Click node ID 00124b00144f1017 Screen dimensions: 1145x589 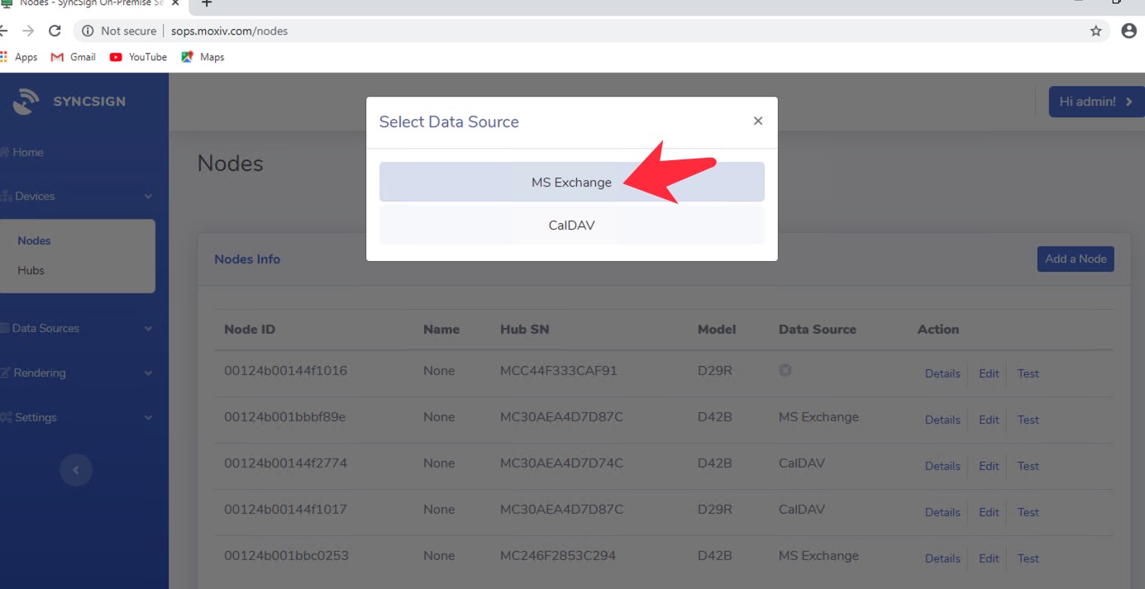285,510
